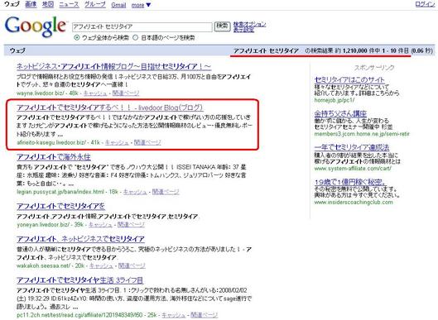Open 表示設定 preferences link
This screenshot has width=438, height=320.
[243, 30]
